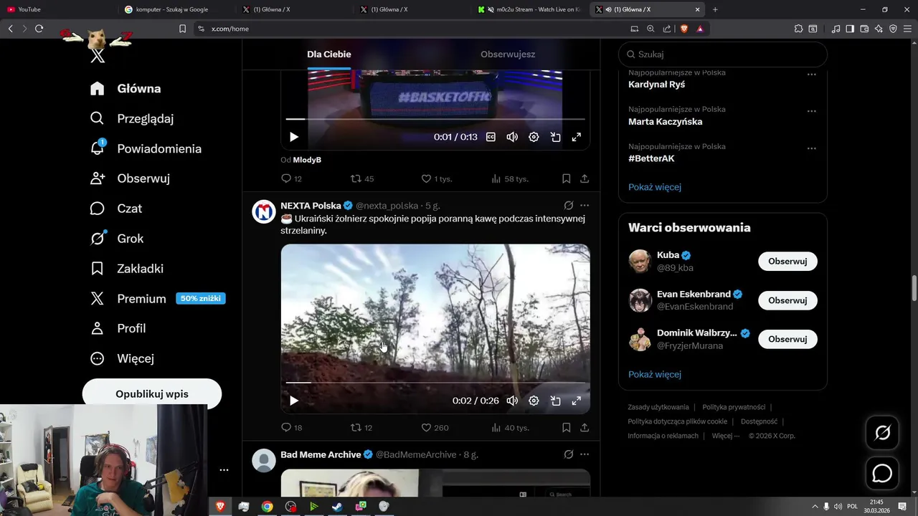Screen dimensions: 918x516
Task: Play the basketball video at 0:01
Action: coord(294,137)
